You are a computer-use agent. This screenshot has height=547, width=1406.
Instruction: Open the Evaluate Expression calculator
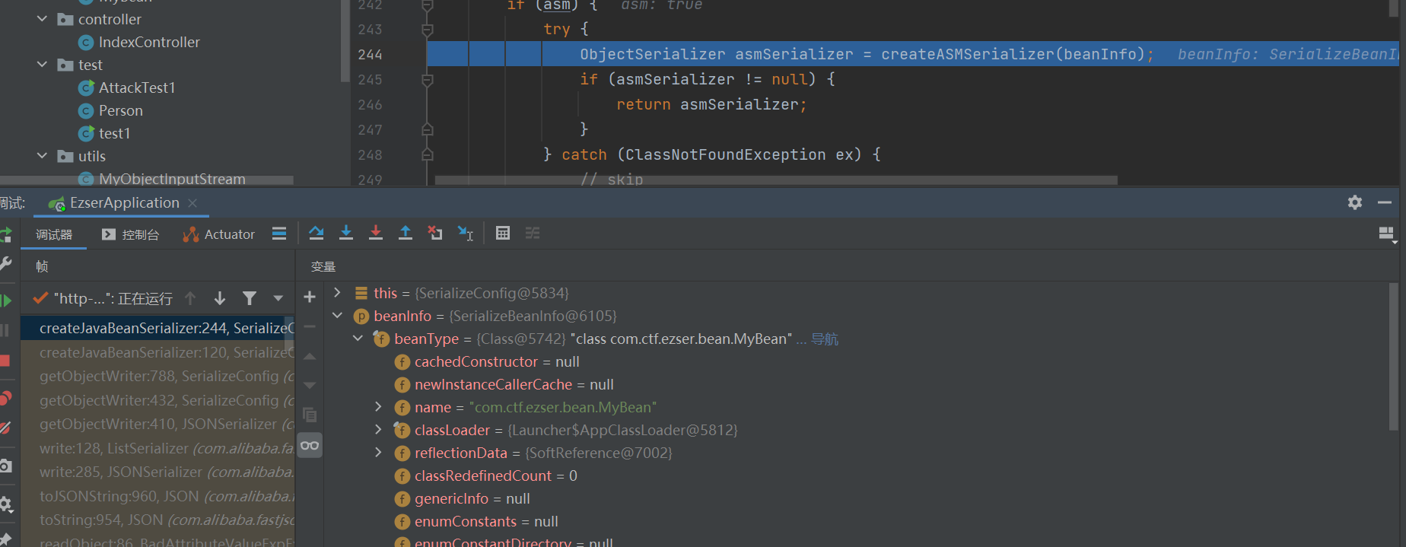[503, 234]
